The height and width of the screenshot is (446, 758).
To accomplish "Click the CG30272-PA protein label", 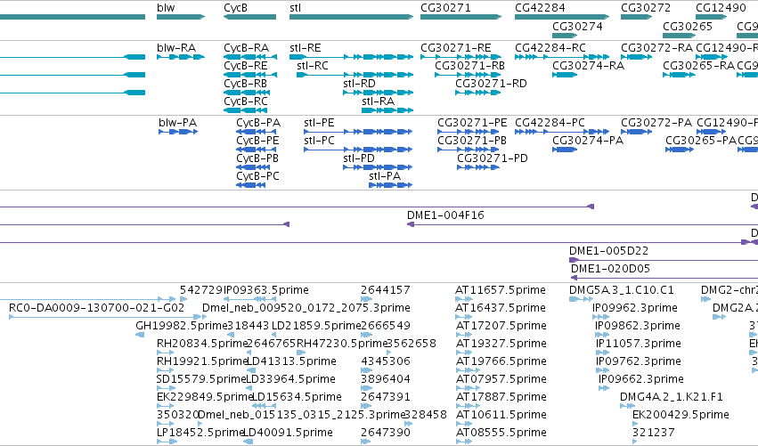I will (x=656, y=123).
